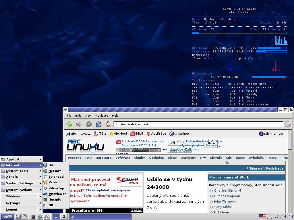Click the green Forward arrow in NetSurf
Viewport: 294px width, 220px height.
[x=79, y=124]
